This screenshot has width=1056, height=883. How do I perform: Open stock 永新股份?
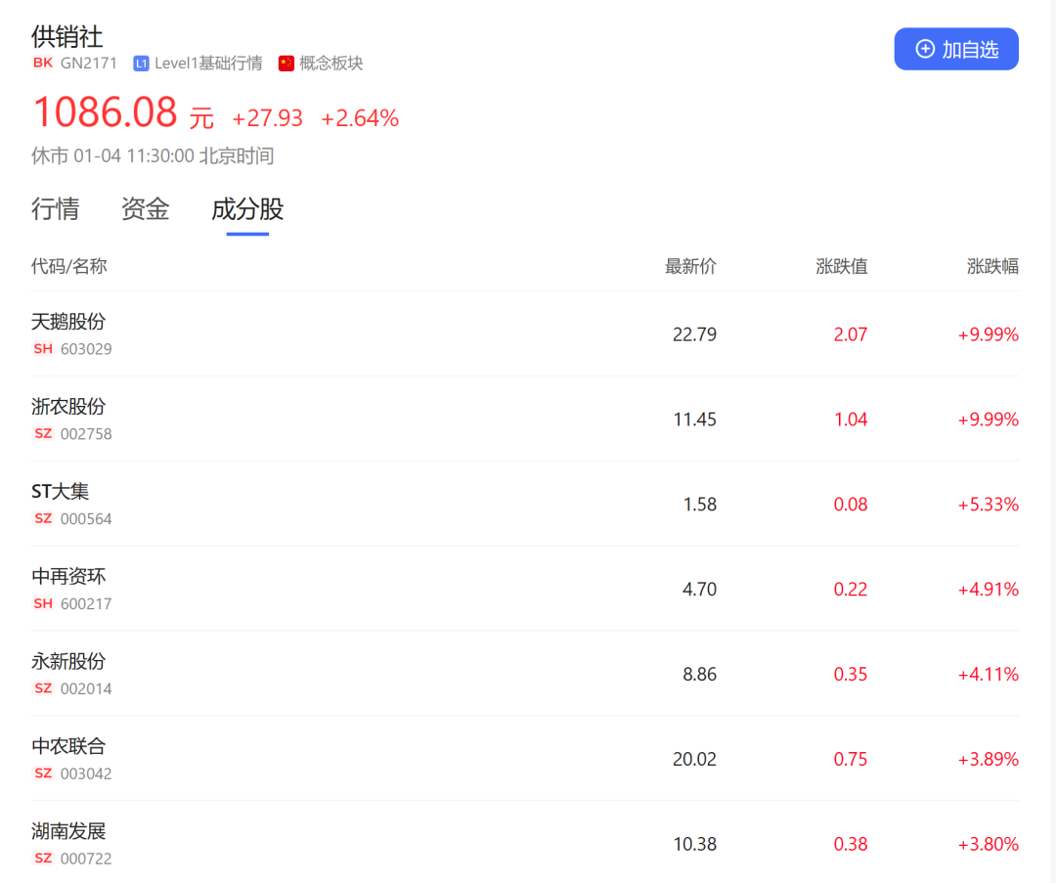(x=68, y=661)
